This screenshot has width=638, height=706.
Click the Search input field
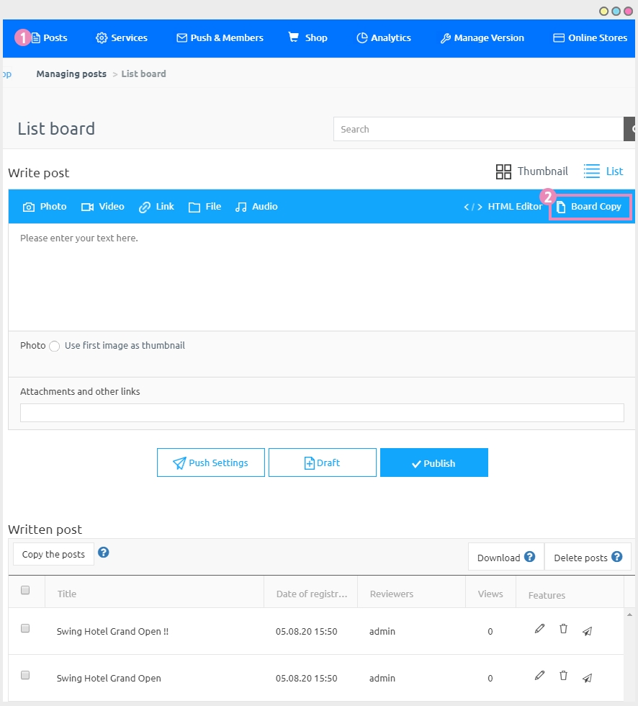tap(478, 129)
